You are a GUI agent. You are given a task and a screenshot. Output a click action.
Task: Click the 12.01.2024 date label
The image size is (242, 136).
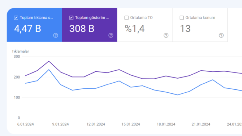coord(96,124)
